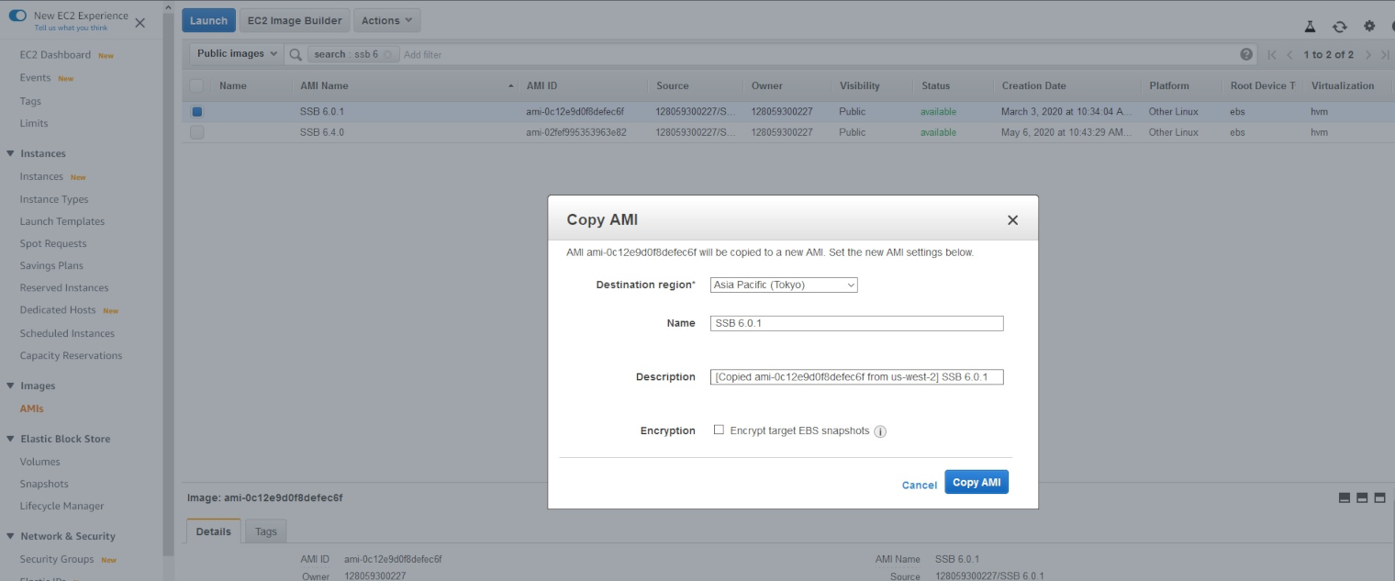1395x581 pixels.
Task: Switch to the Tags tab
Action: click(265, 531)
